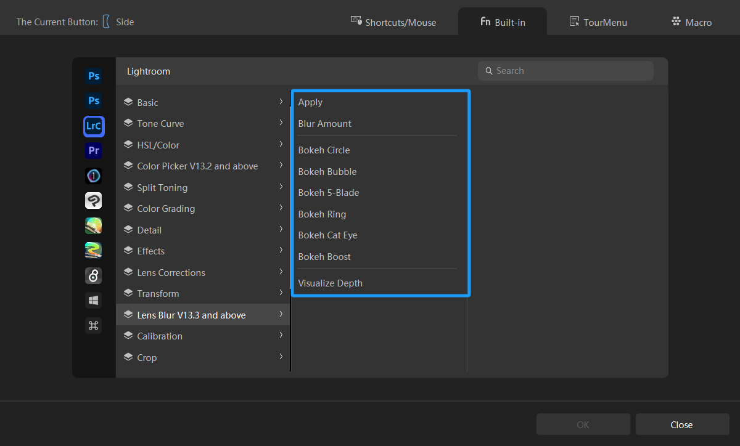Expand the Color Grading chevron arrow
The height and width of the screenshot is (446, 740).
click(281, 208)
